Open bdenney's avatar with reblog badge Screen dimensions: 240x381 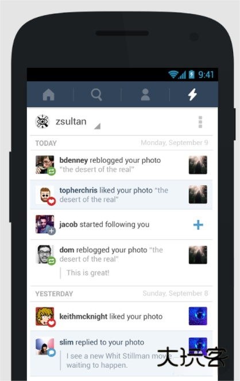[45, 165]
